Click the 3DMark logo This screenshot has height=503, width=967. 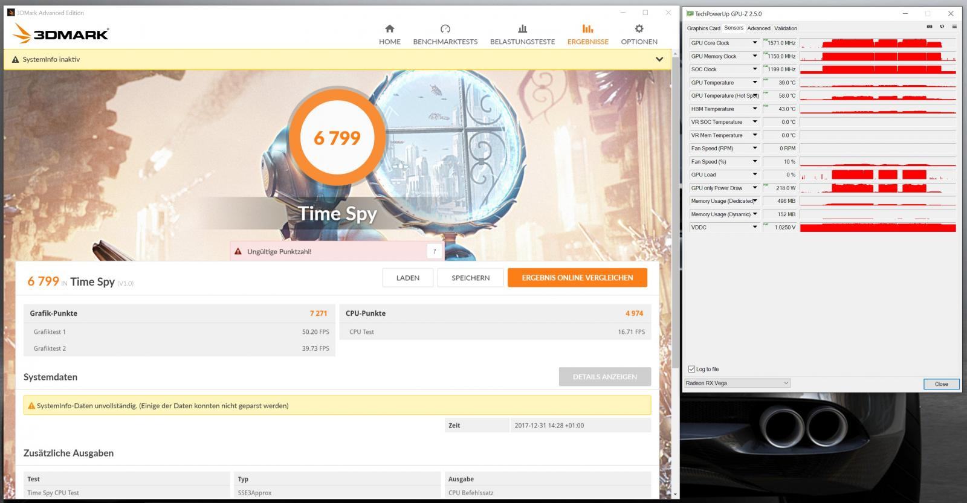(x=60, y=34)
